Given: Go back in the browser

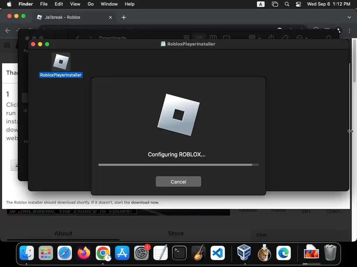Looking at the screenshot, I should point(8,31).
